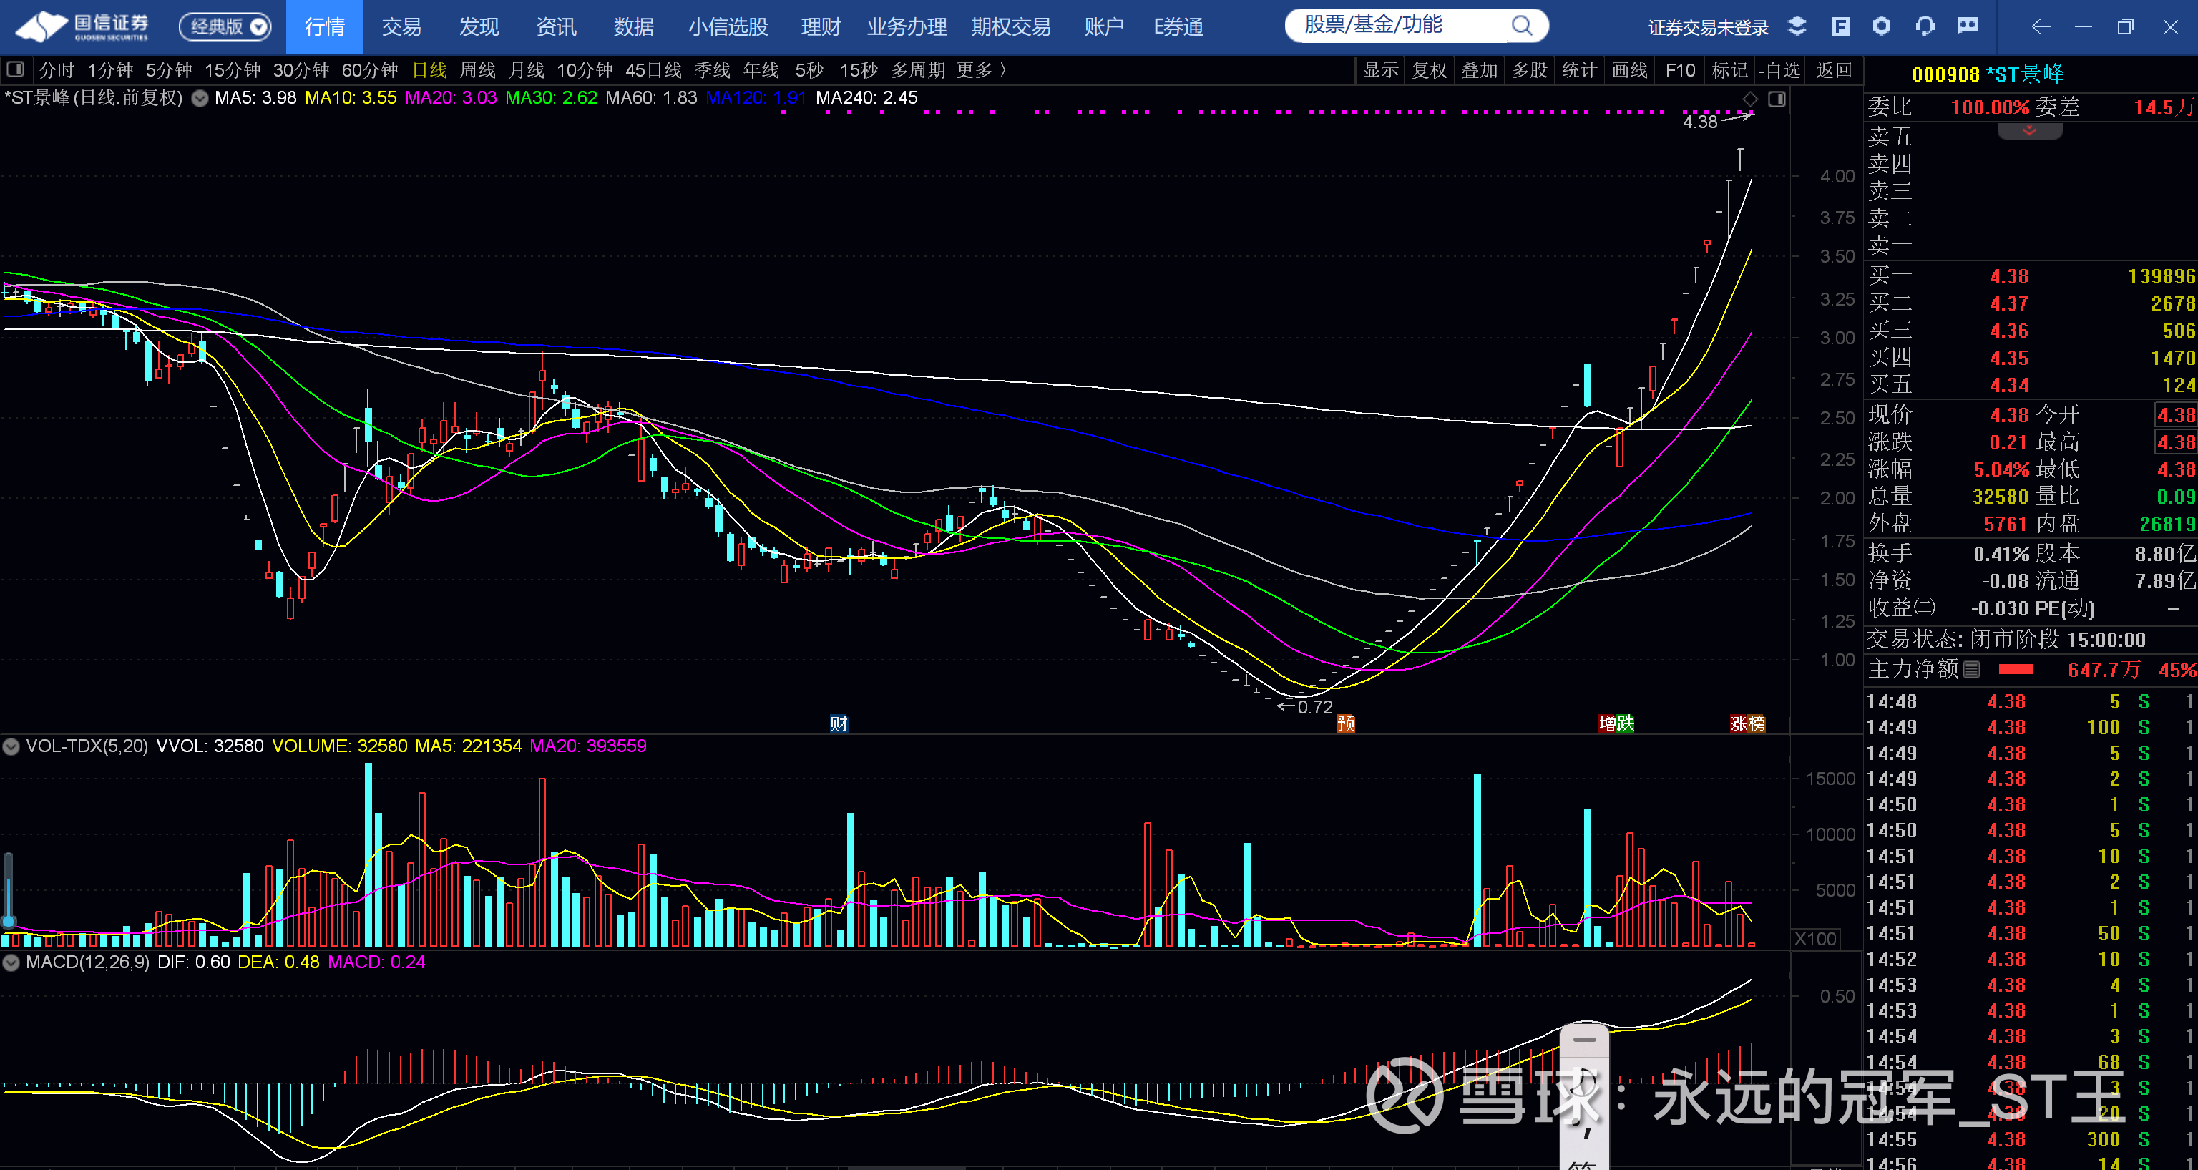
Task: Open customer service headset icon
Action: (1925, 26)
